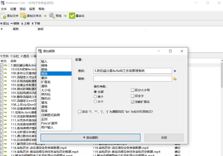
Task: Click 上移 to move rule up
Action: [25, 24]
